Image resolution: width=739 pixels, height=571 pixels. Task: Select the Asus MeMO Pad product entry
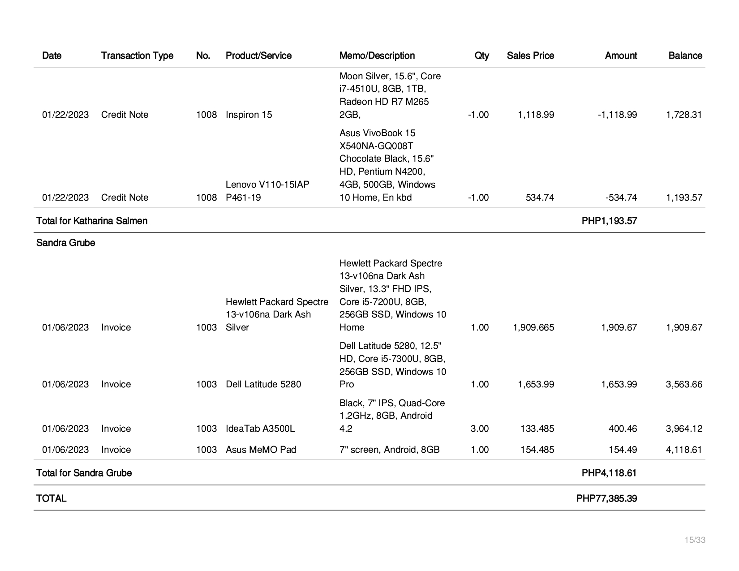[x=261, y=450]
